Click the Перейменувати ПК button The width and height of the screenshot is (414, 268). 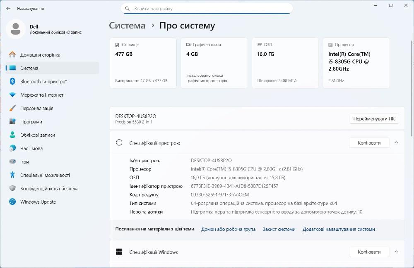[x=374, y=119]
